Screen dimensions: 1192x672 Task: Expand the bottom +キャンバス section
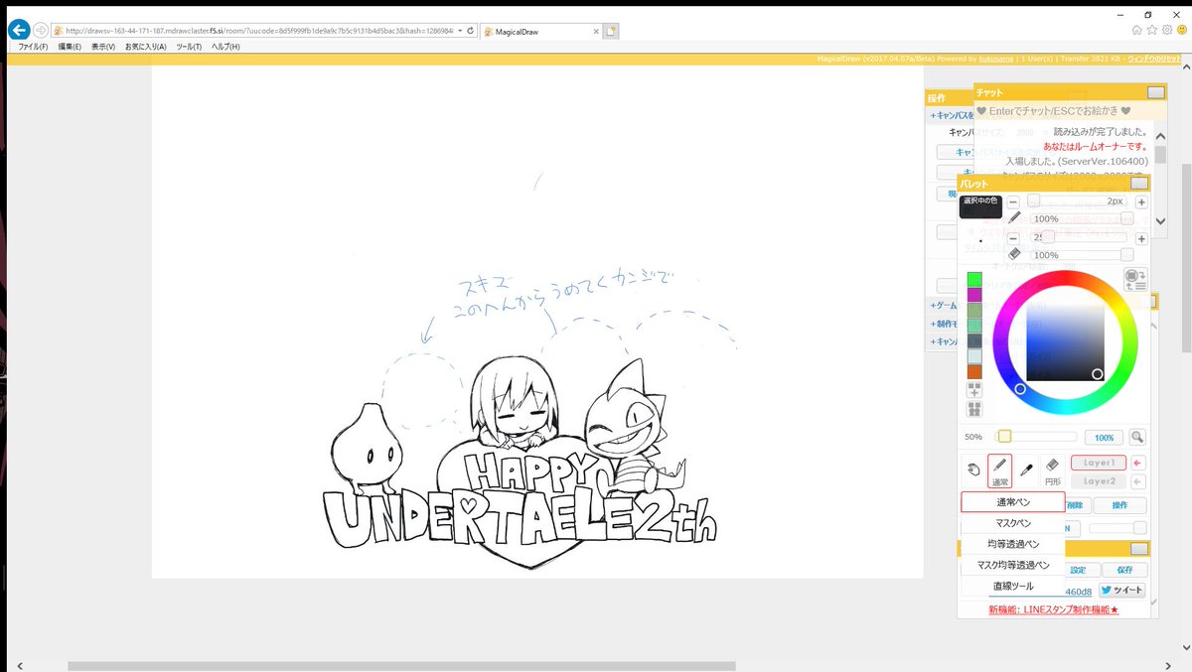(944, 341)
